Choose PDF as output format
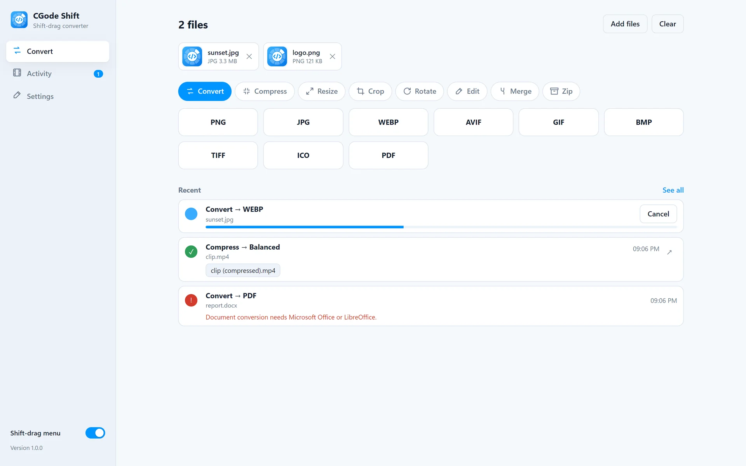Image resolution: width=746 pixels, height=466 pixels. 389,155
